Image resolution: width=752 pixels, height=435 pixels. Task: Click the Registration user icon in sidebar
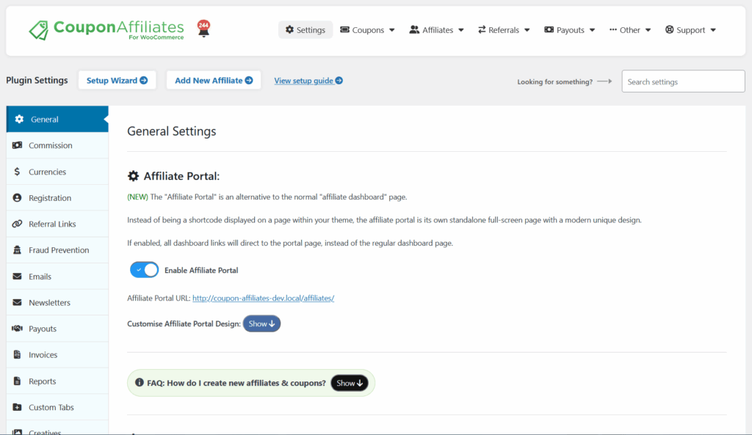pos(17,198)
